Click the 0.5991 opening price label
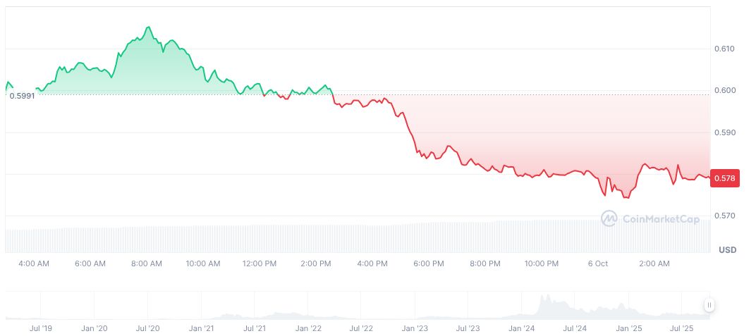 (x=21, y=96)
